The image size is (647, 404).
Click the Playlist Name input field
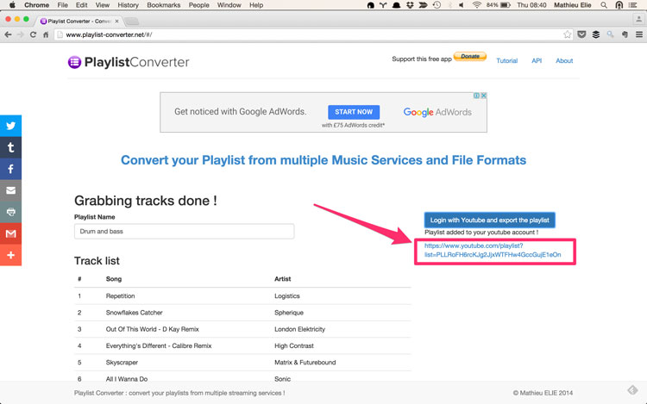(184, 232)
